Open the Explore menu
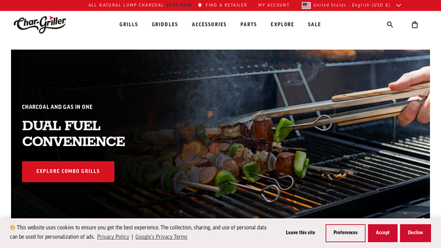Image resolution: width=441 pixels, height=248 pixels. point(282,24)
